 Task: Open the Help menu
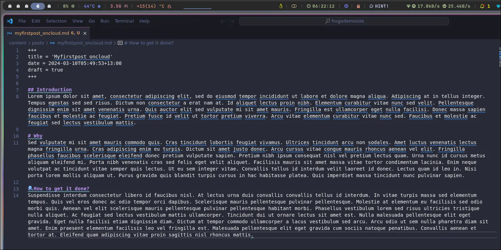144,21
